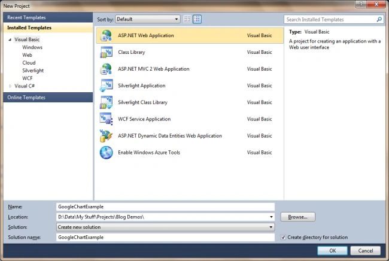Expand the Visual C# tree node
This screenshot has width=389, height=261.
point(10,86)
